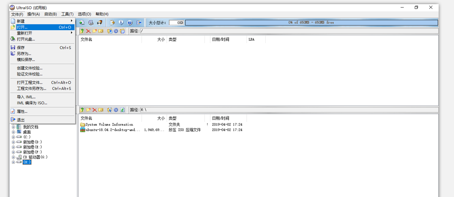454x197 pixels.
Task: Click the 大小总计 0KB field
Action: click(x=177, y=23)
